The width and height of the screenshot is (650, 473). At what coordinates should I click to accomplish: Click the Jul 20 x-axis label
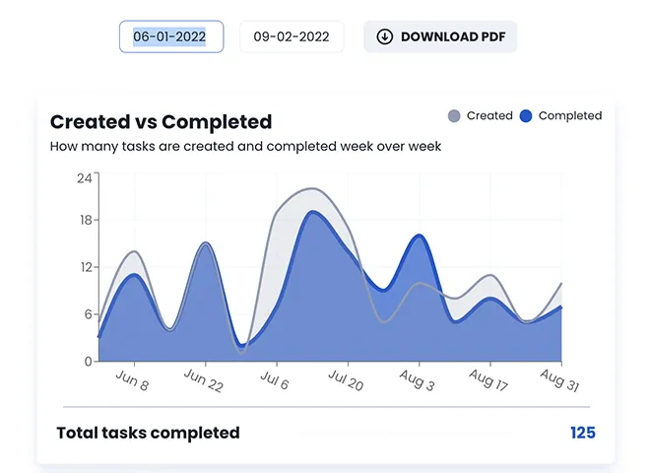(346, 380)
